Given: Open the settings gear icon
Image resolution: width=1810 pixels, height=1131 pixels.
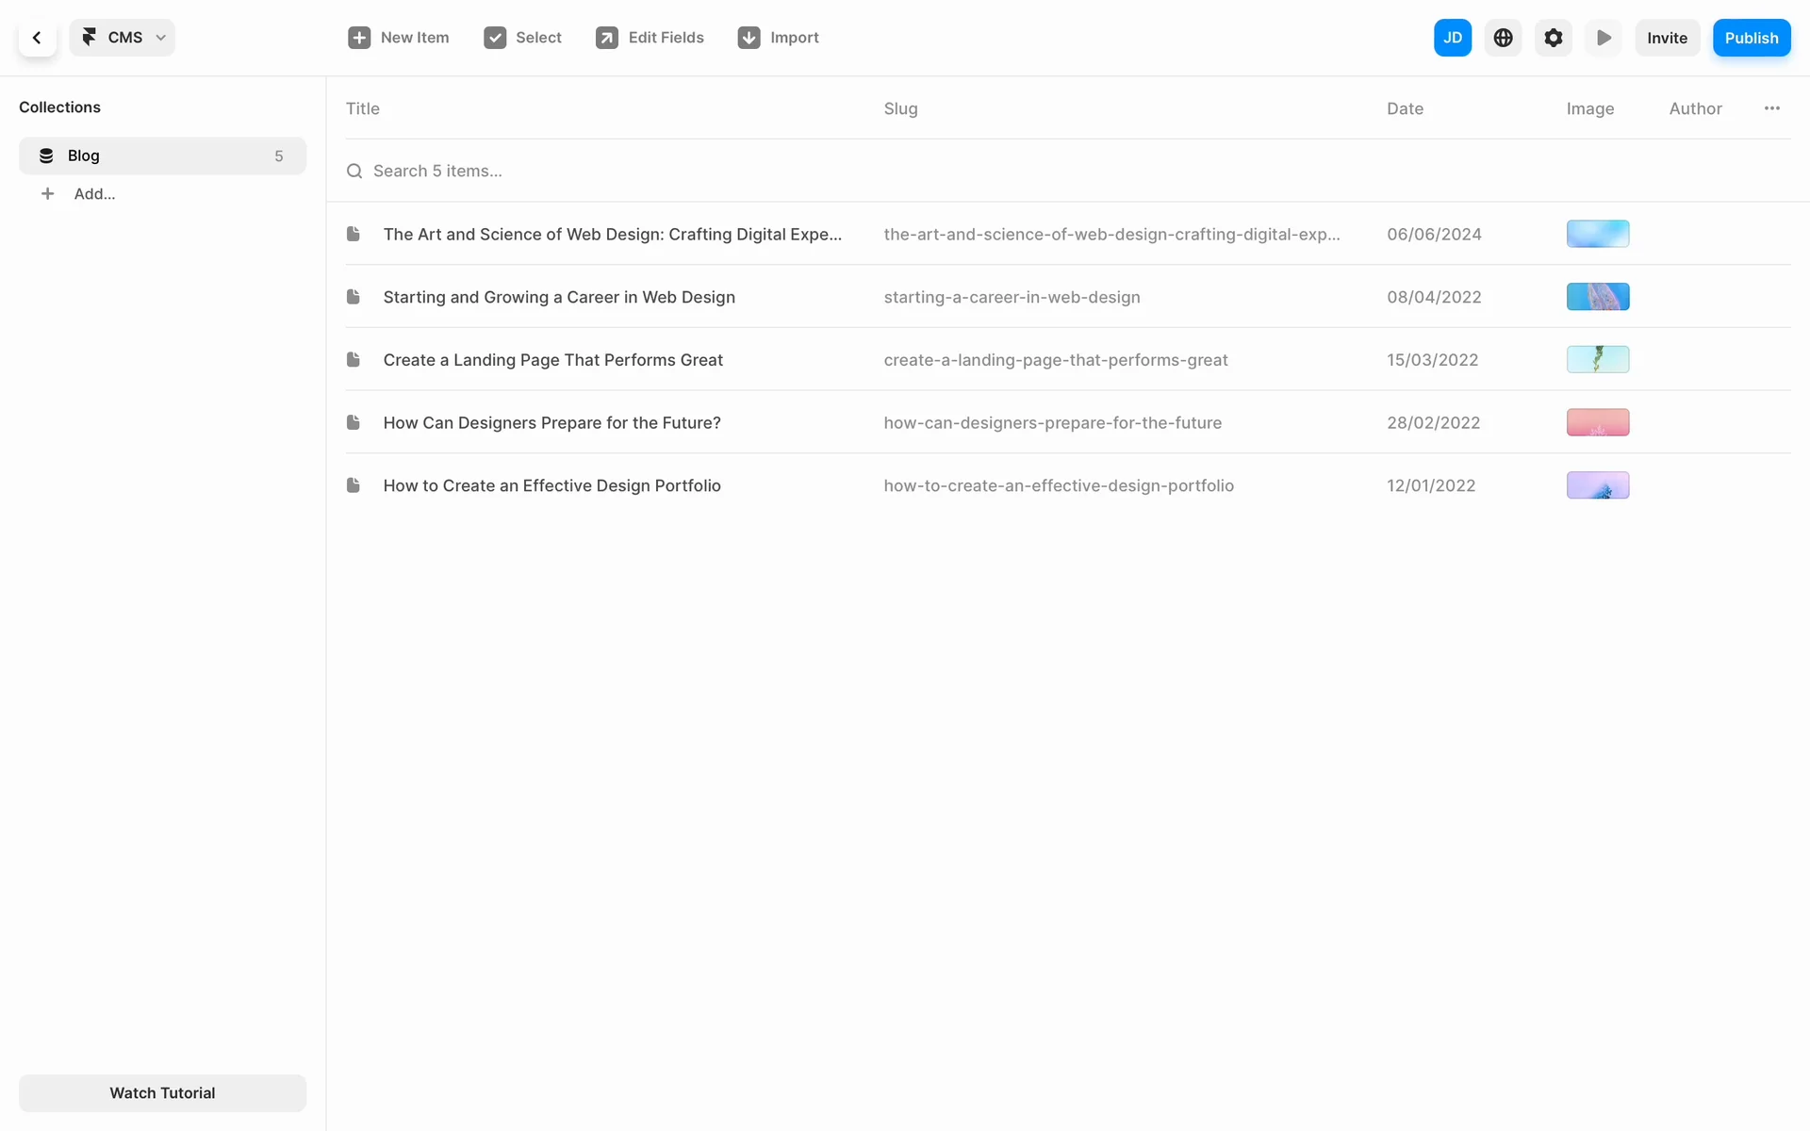Looking at the screenshot, I should 1553,38.
